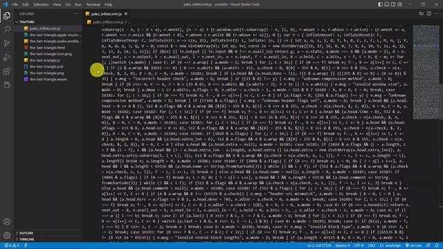Open the Selection menu

click(41, 5)
